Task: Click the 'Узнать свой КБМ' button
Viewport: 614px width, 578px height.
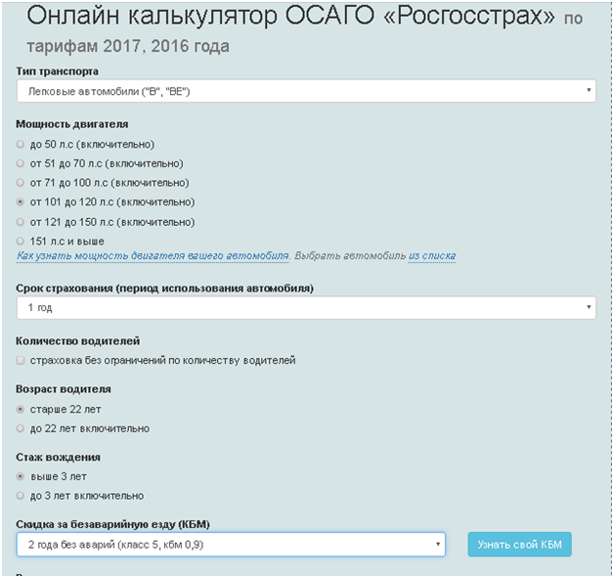Action: point(519,545)
